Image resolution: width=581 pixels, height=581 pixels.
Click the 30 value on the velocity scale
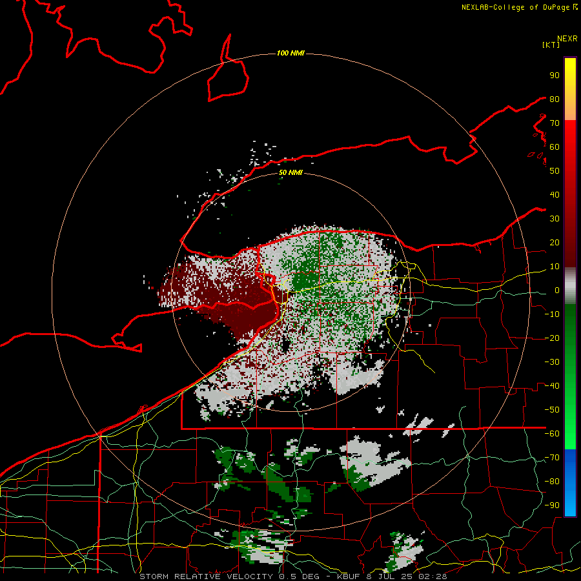point(555,219)
